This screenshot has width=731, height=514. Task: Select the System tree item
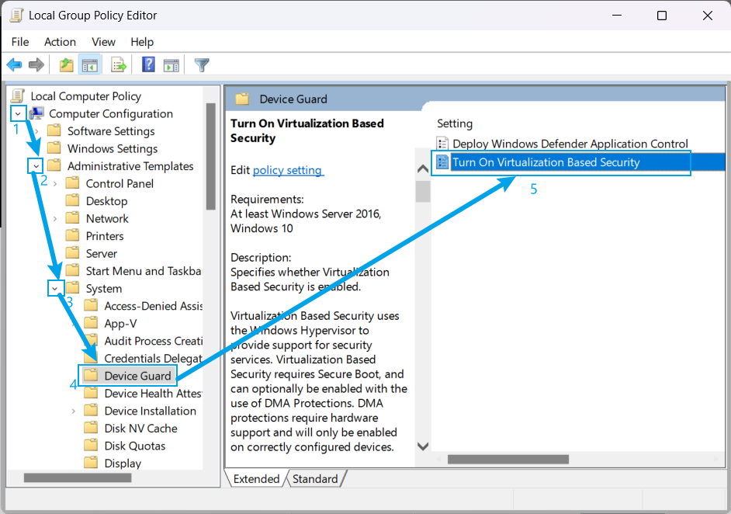pyautogui.click(x=104, y=288)
